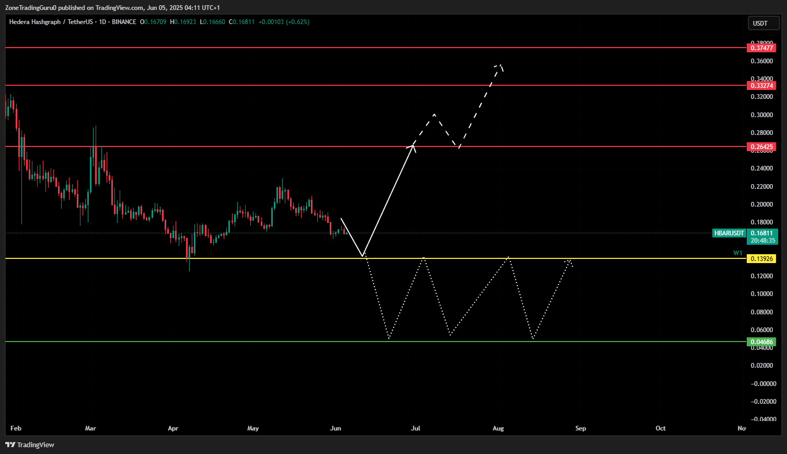Click the Jun label on the time axis

click(335, 428)
